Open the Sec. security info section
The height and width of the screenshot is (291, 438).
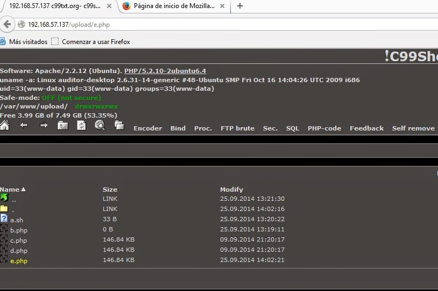pos(270,128)
